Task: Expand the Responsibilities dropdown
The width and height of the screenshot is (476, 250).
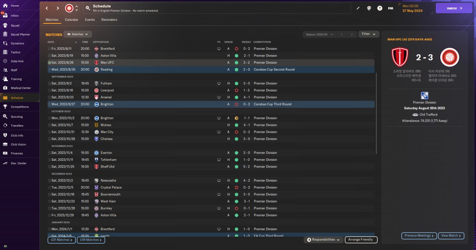Action: (323, 240)
